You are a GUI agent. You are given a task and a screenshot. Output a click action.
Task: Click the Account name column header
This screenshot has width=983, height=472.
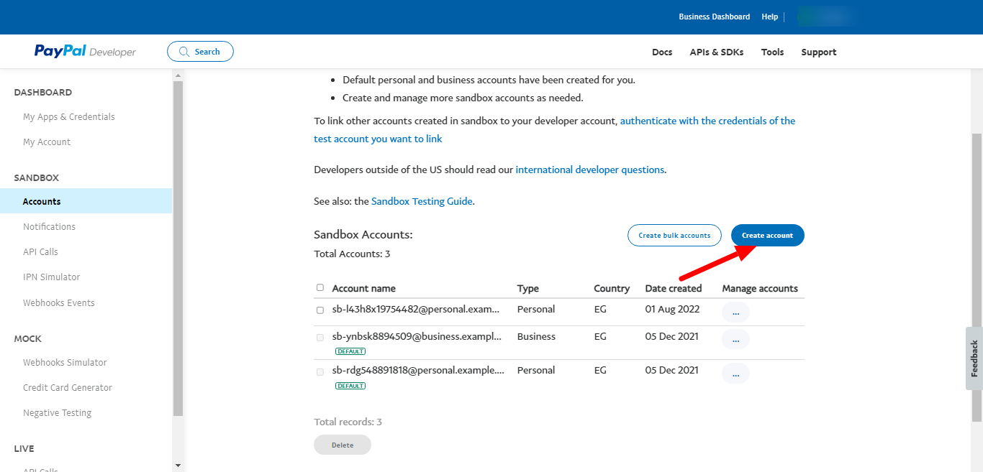tap(364, 289)
